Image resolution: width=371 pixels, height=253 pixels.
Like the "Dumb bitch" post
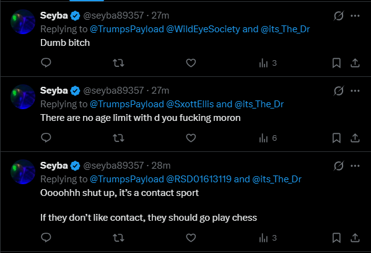coord(191,63)
